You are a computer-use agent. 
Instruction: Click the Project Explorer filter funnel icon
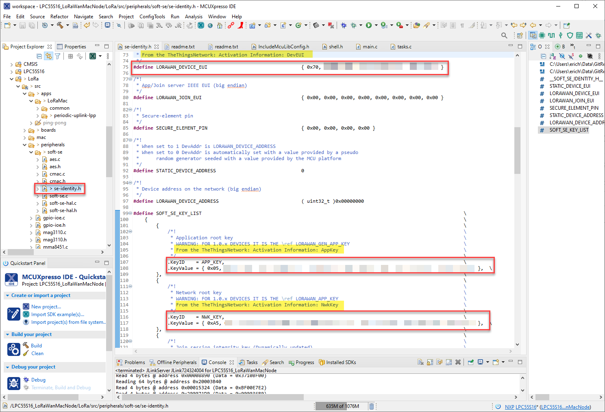coord(58,56)
